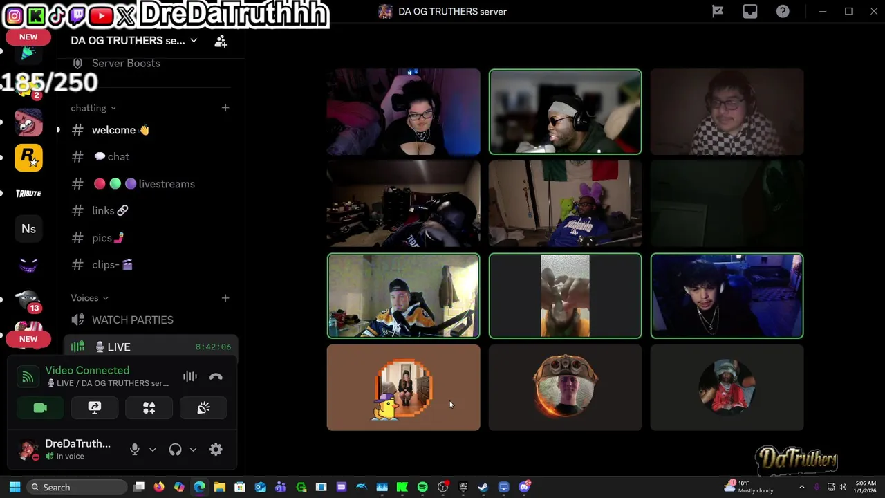Screen dimensions: 885x498
Task: Open the Help question mark icon
Action: pyautogui.click(x=783, y=11)
